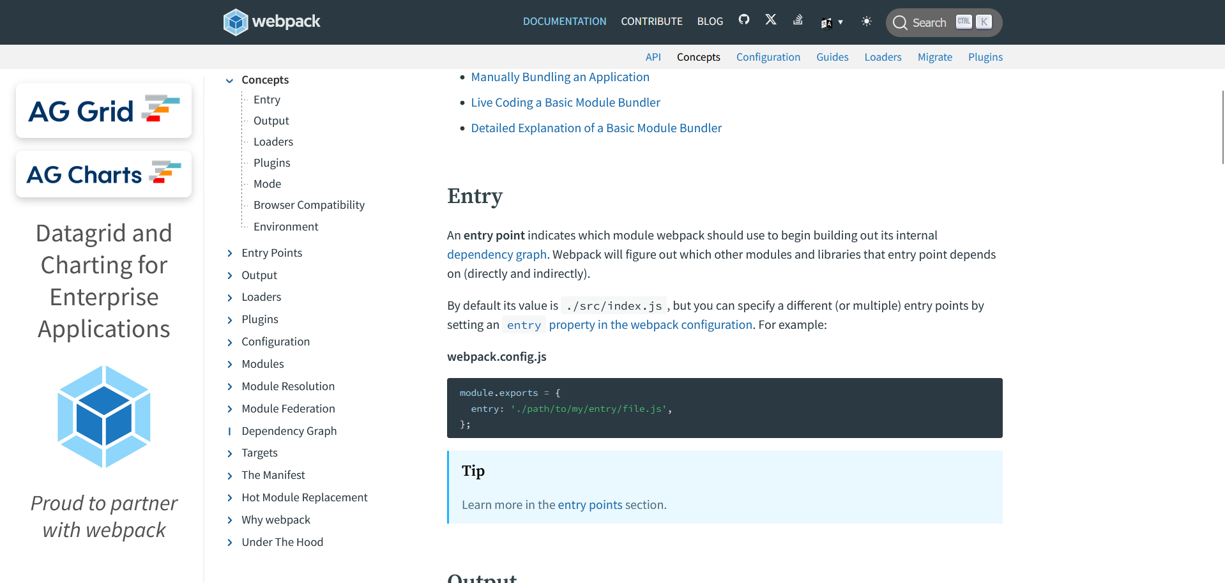Image resolution: width=1225 pixels, height=583 pixels.
Task: Open the Stack Overflow icon link
Action: click(x=798, y=20)
